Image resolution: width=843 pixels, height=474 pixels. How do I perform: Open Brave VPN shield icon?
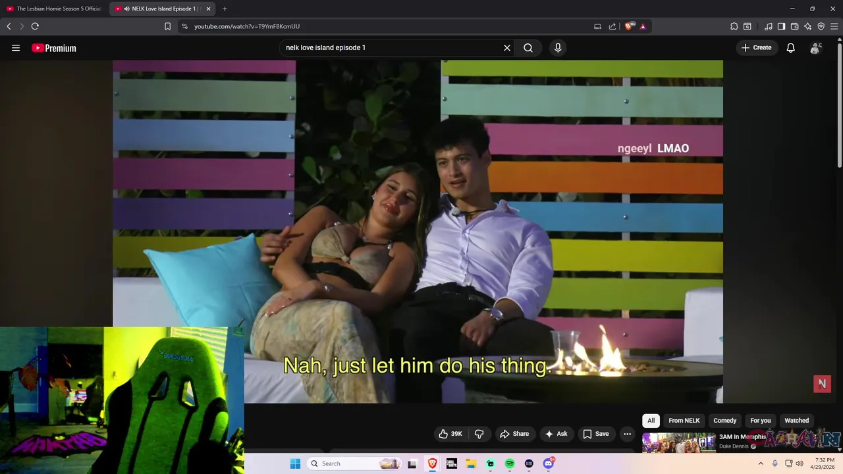tap(821, 26)
